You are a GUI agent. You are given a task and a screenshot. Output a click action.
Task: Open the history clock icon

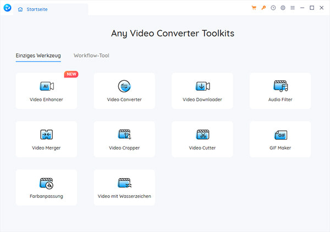point(273,8)
